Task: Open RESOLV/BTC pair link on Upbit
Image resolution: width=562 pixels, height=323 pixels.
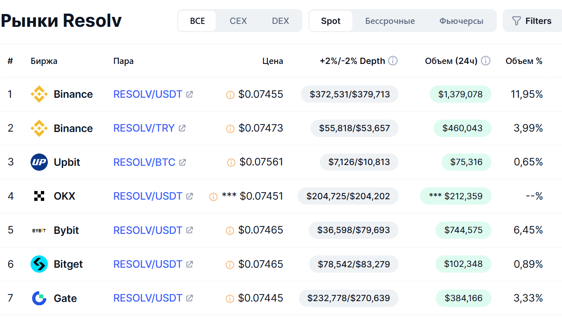Action: (144, 162)
